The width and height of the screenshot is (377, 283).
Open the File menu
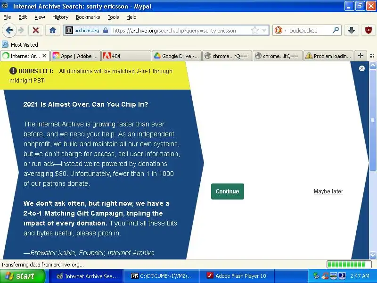[7, 17]
